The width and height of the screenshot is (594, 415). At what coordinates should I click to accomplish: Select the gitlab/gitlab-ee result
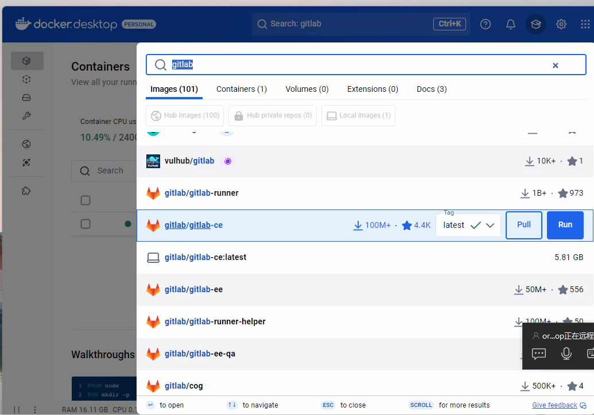(365, 290)
